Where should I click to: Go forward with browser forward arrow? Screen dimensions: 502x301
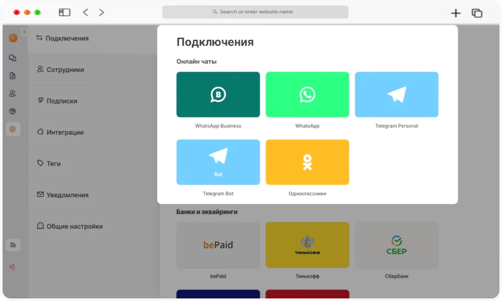[x=101, y=12]
